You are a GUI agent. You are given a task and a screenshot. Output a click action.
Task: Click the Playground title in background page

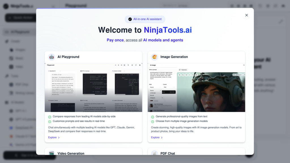[76, 6]
